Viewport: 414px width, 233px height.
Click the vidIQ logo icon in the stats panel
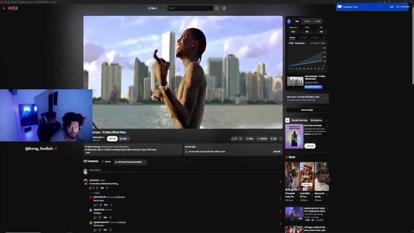tap(289, 21)
